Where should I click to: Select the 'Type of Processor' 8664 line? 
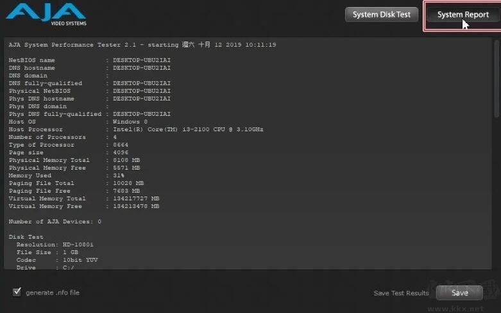(69, 145)
